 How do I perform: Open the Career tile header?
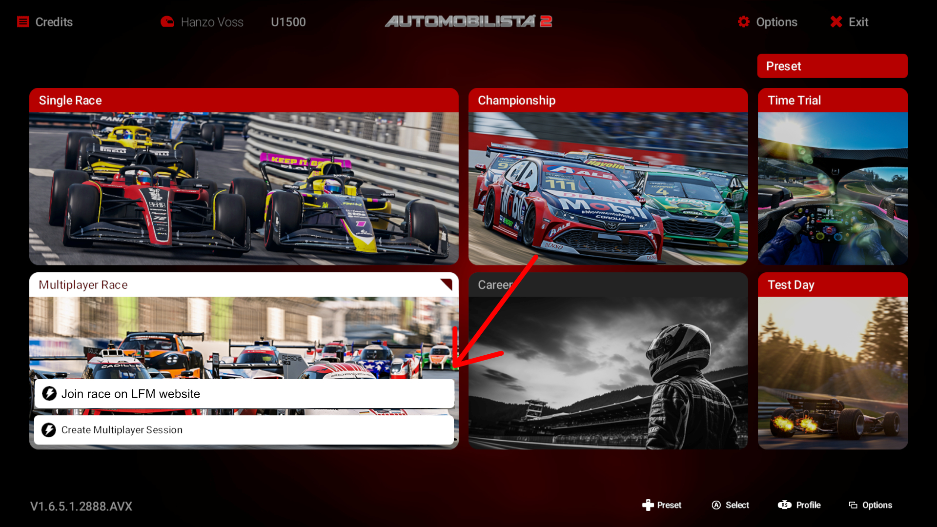click(608, 284)
